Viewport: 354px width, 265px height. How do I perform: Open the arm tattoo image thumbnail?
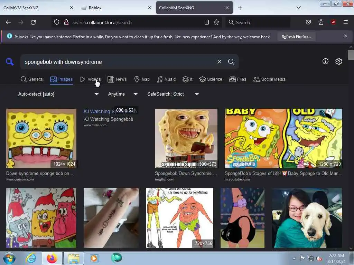(111, 218)
